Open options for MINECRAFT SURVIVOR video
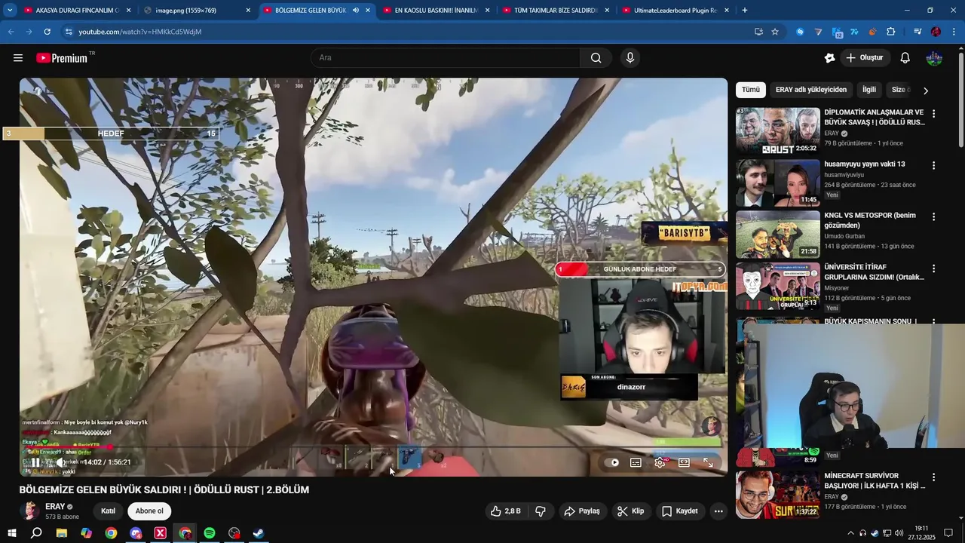The height and width of the screenshot is (543, 965). 933,477
